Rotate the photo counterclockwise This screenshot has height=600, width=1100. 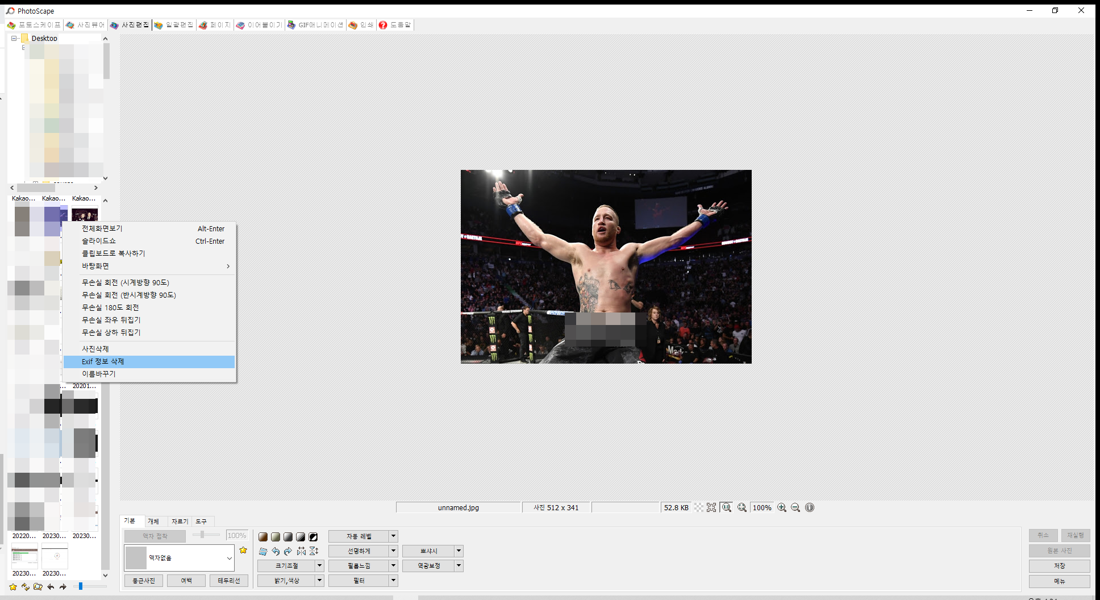click(x=276, y=551)
